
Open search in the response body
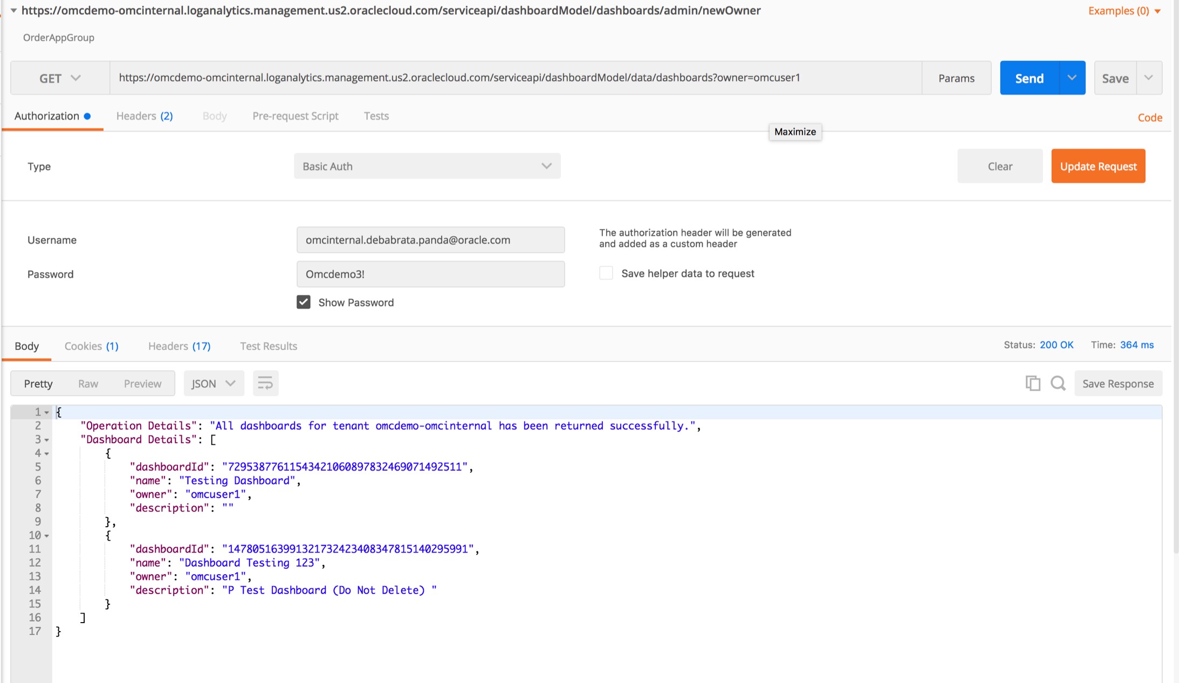coord(1058,383)
